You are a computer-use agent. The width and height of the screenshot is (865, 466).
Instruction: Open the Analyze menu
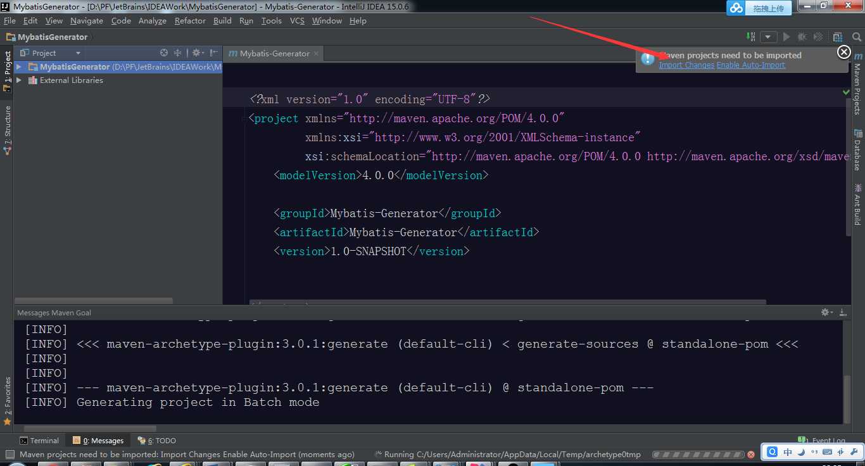153,21
